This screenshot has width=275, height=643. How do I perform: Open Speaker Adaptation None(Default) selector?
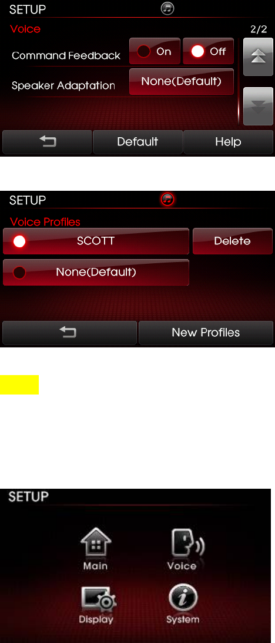[x=182, y=82]
